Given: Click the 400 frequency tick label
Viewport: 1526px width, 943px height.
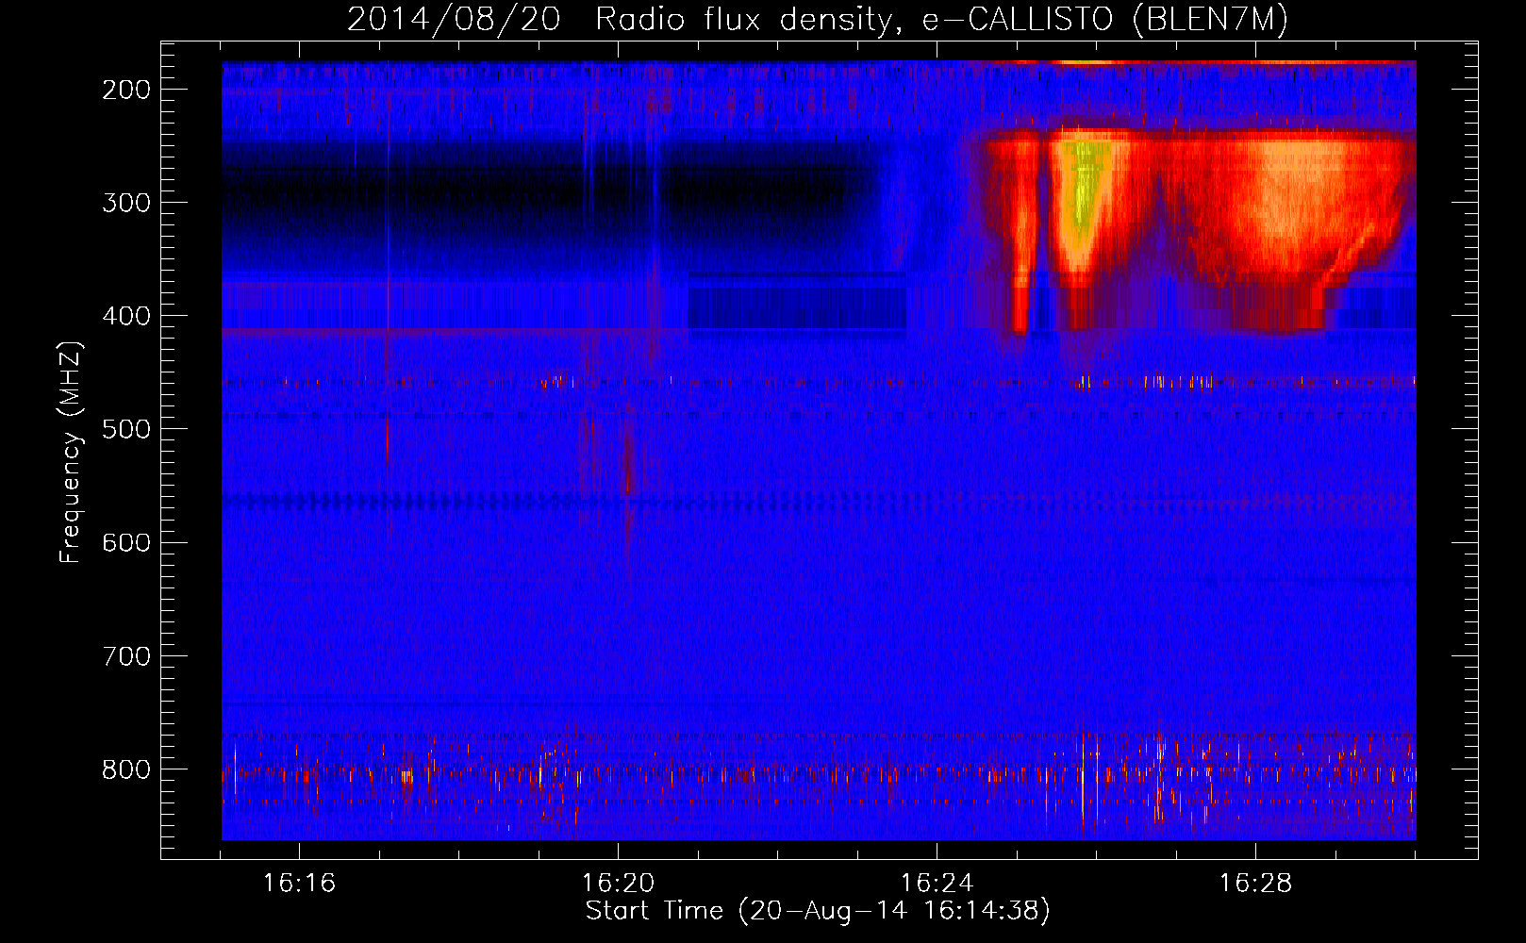Looking at the screenshot, I should [126, 316].
